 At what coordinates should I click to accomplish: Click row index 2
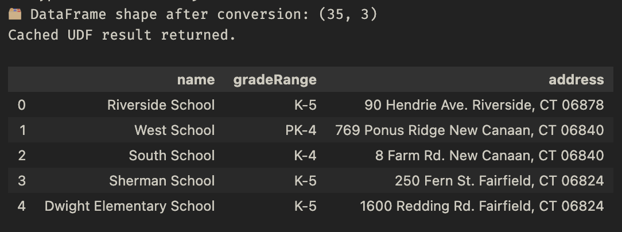(22, 155)
